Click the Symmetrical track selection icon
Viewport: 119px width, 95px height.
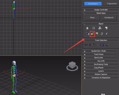point(103,45)
